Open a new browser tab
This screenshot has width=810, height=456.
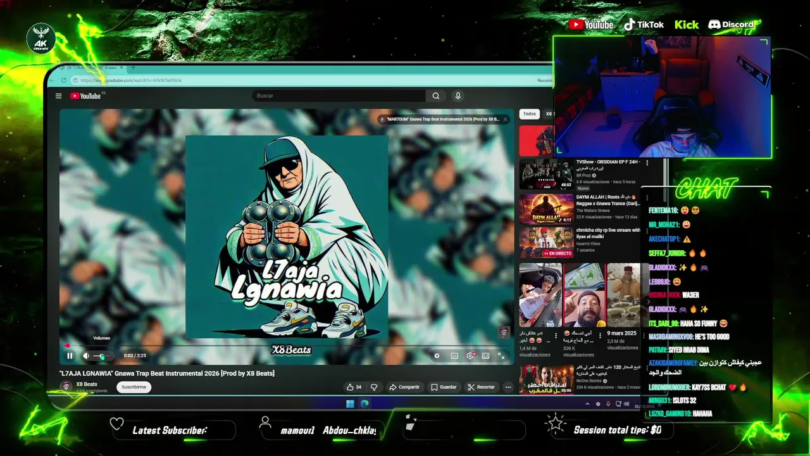133,67
